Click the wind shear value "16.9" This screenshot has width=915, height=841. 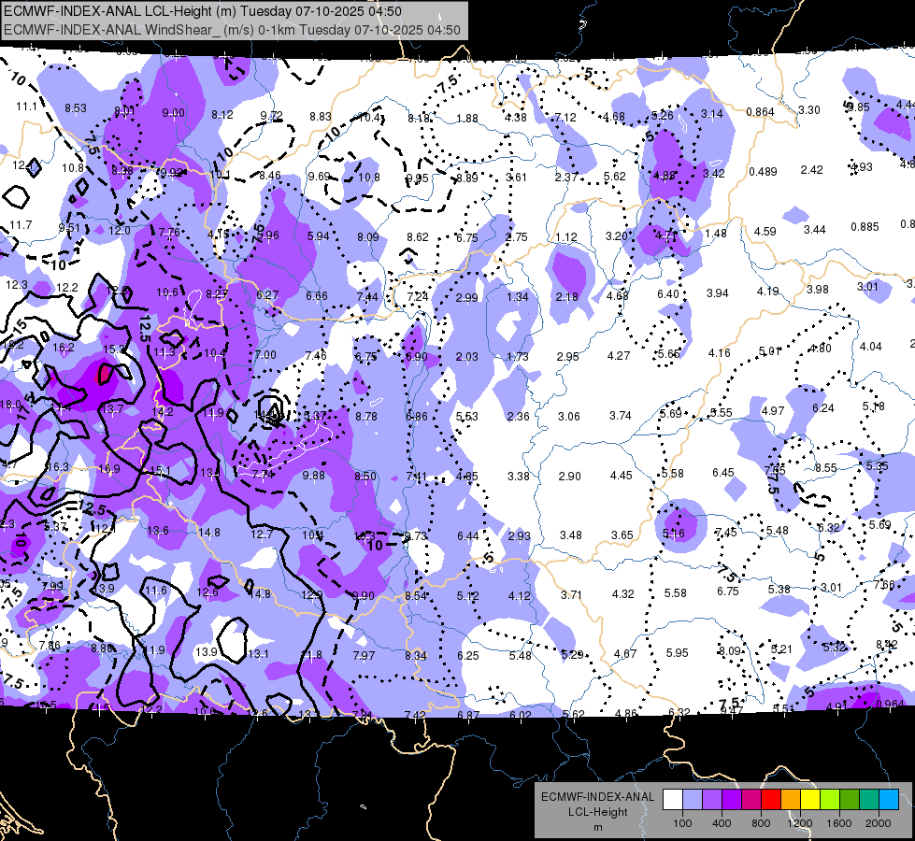click(x=109, y=469)
